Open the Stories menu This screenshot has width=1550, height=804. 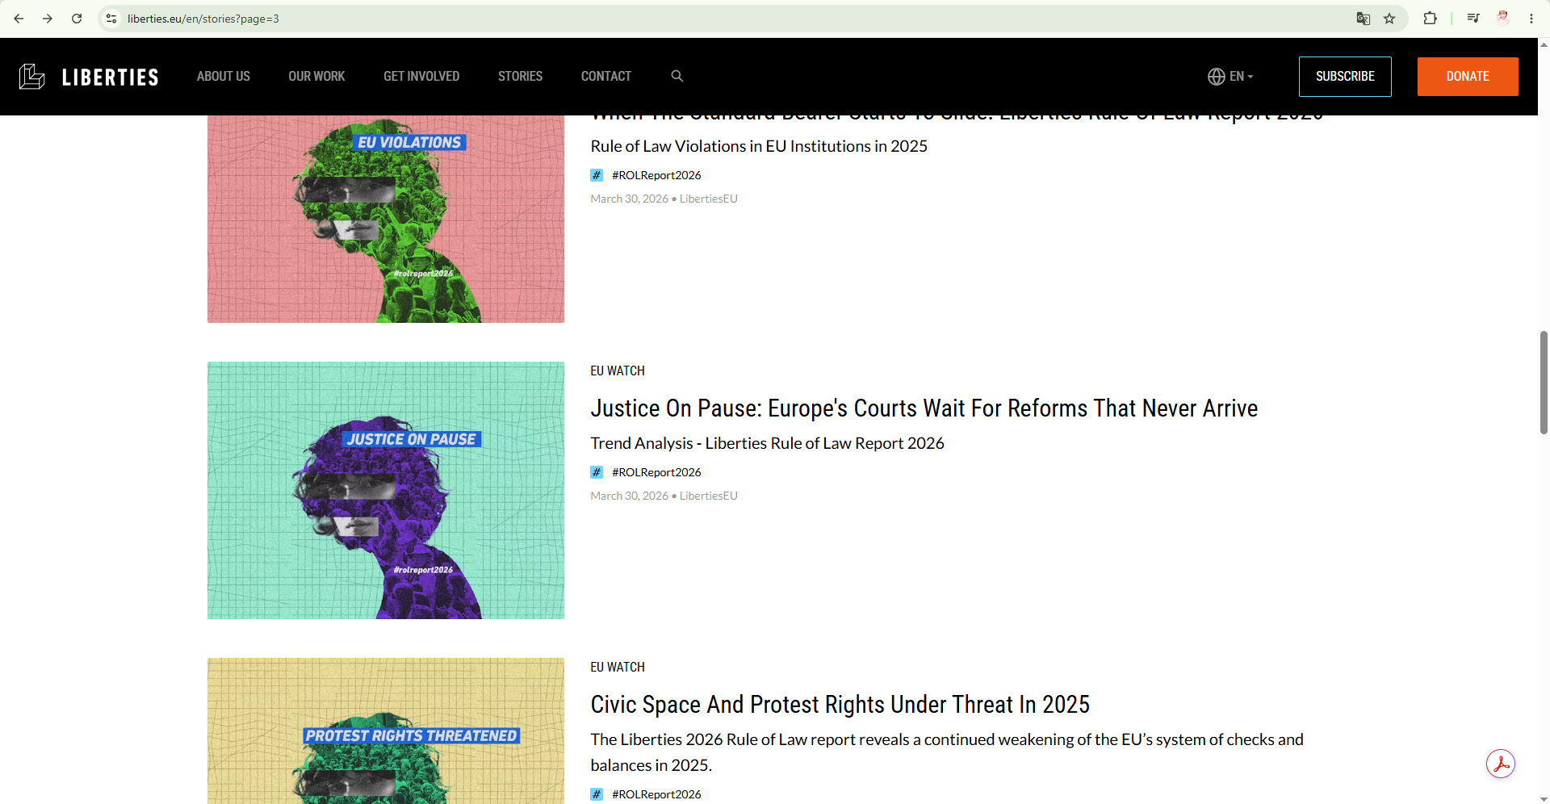520,76
